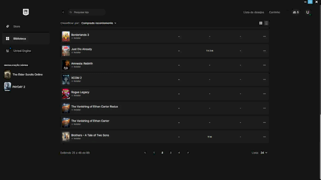Open more options for XCOM 2

click(x=264, y=80)
